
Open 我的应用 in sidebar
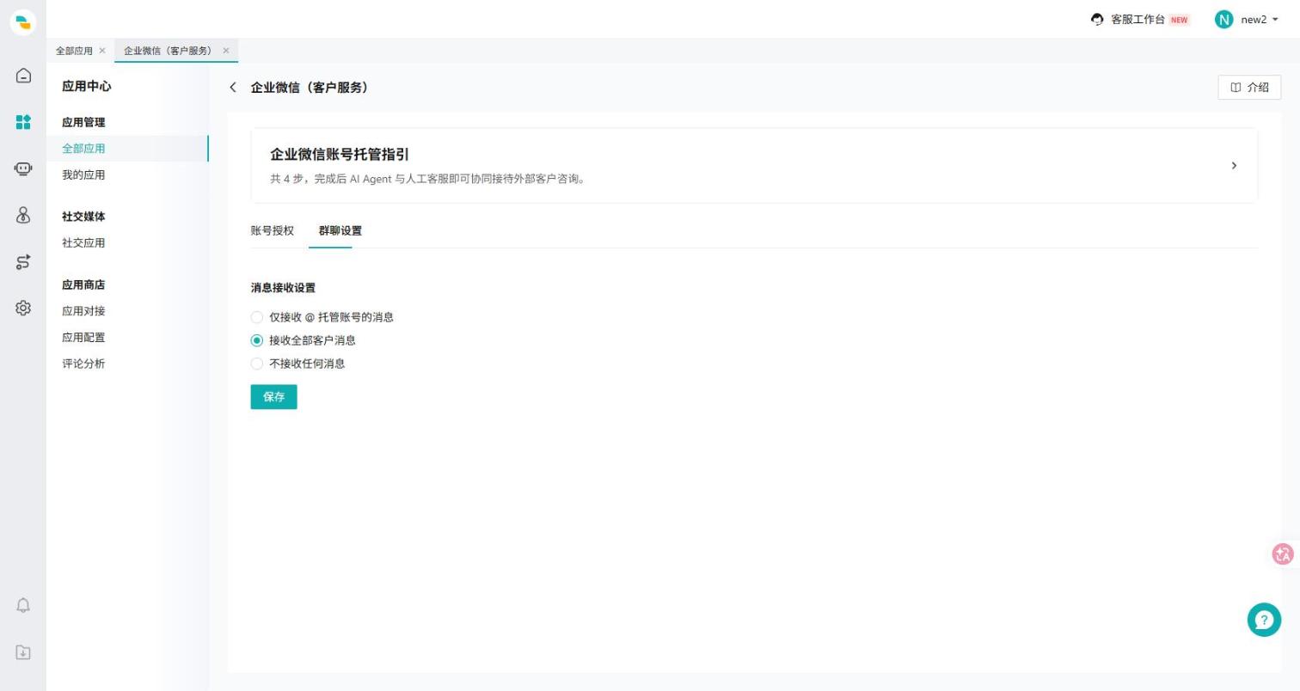(x=83, y=175)
